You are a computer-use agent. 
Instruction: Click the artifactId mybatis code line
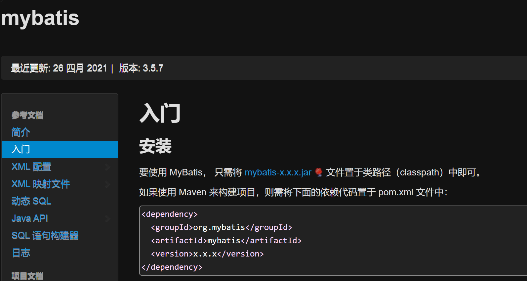[226, 241]
